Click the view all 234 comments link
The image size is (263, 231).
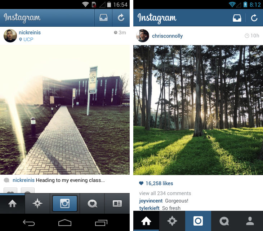[165, 193]
